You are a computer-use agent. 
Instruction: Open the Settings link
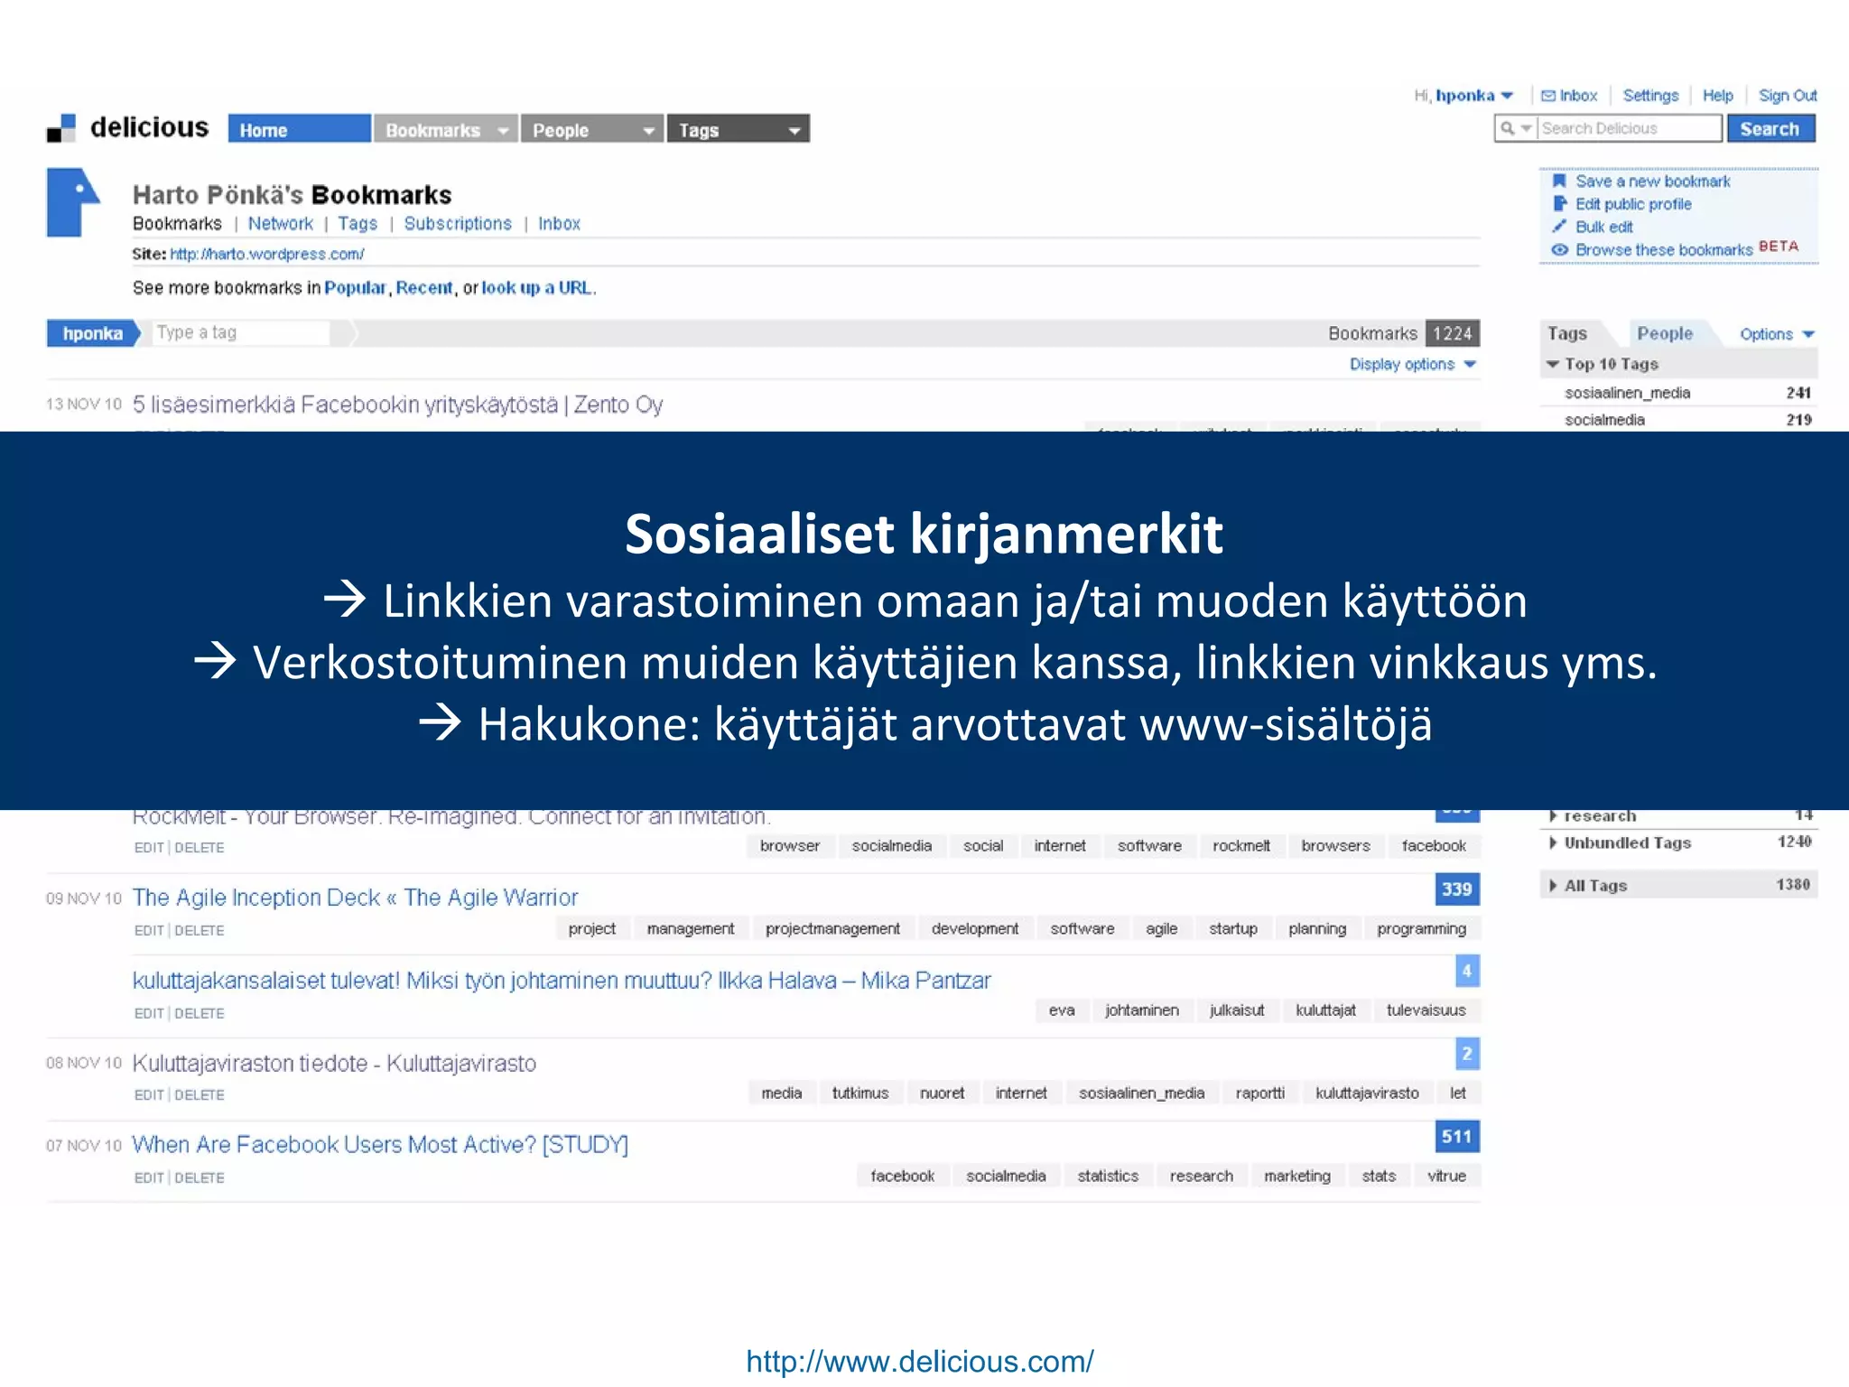click(x=1650, y=96)
